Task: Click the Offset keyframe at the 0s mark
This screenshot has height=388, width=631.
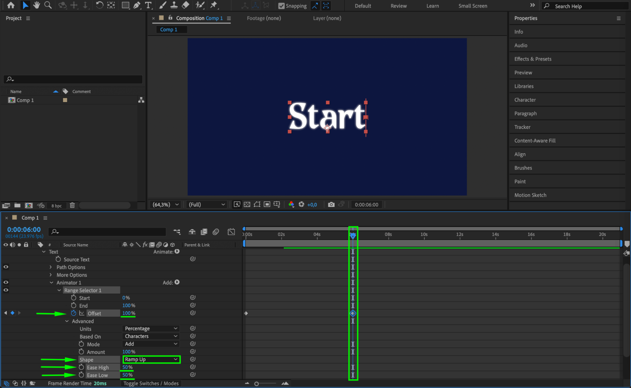Action: (246, 313)
